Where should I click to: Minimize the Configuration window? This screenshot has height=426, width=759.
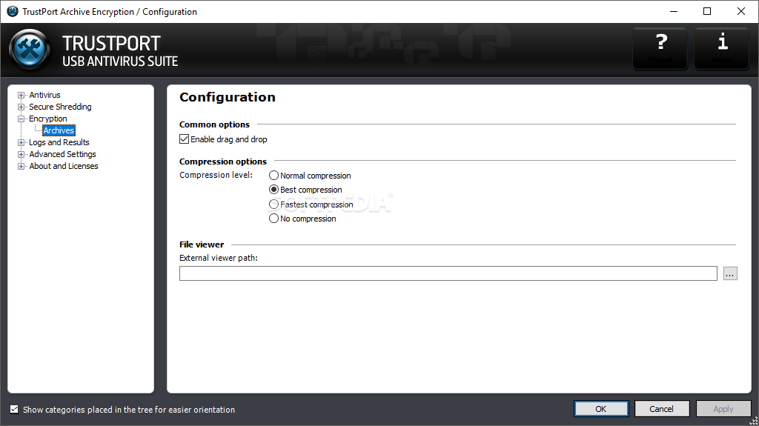point(673,11)
